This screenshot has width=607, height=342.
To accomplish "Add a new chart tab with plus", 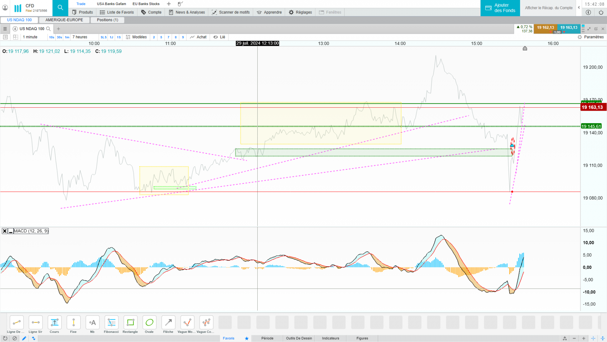I will click(58, 29).
